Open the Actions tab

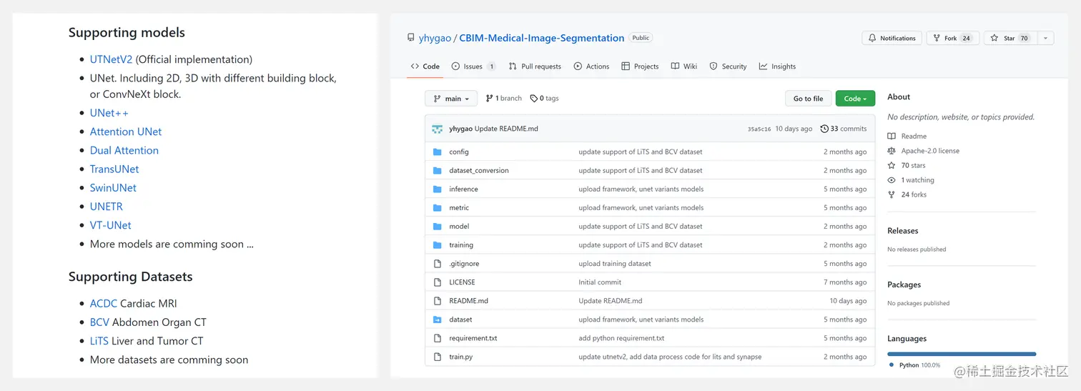tap(591, 66)
